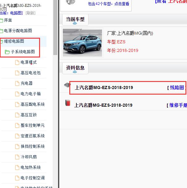Viewport: 187px width, 188px height.
Task: Click the 当前：电路图 link
Action: [11, 13]
